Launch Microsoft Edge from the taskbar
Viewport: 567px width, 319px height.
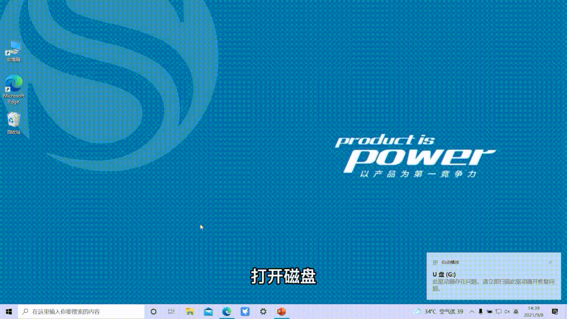tap(226, 312)
